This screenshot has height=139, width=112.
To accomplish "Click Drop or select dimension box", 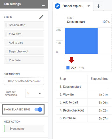I will [x=24, y=81].
